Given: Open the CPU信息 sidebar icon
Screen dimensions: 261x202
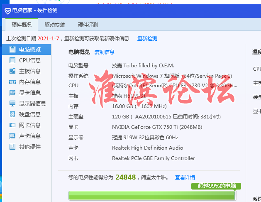Looking at the screenshot, I should [x=12, y=60].
